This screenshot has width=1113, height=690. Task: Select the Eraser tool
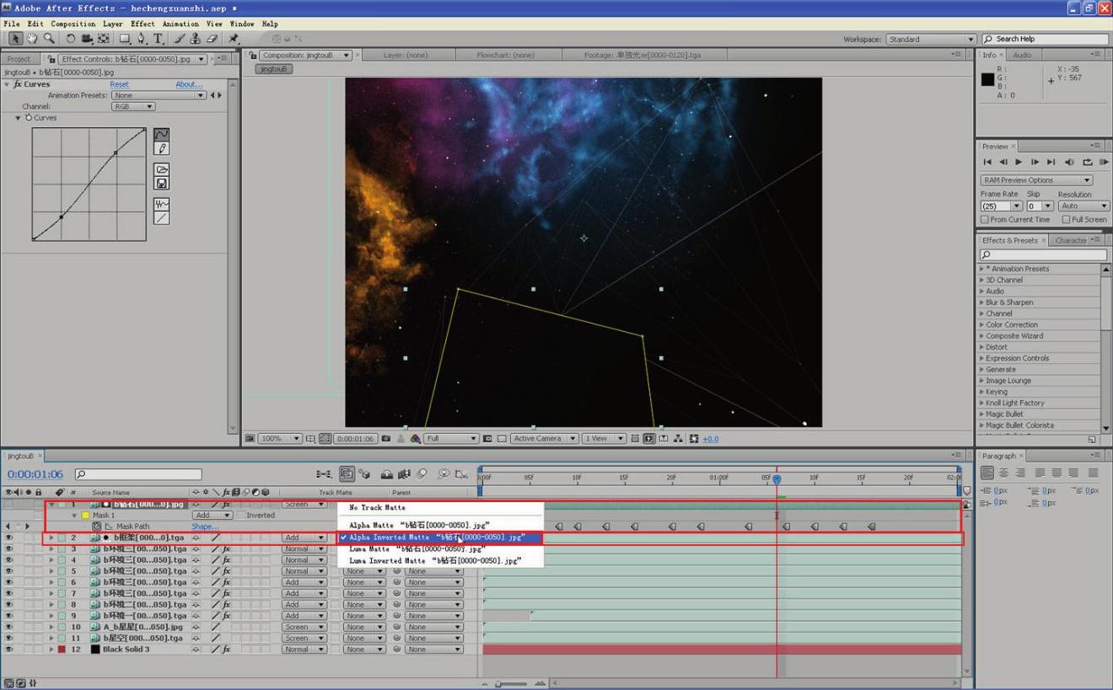tap(212, 39)
